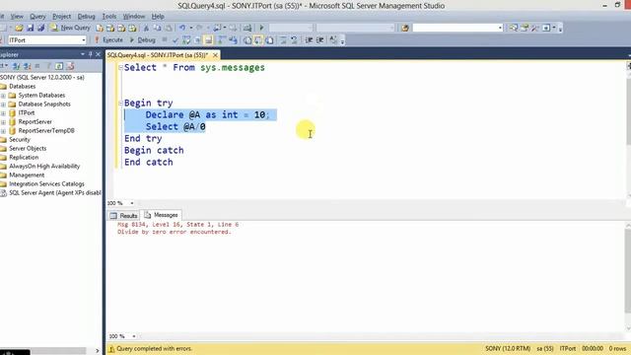
Task: Expand the System Databases node
Action: (3, 96)
